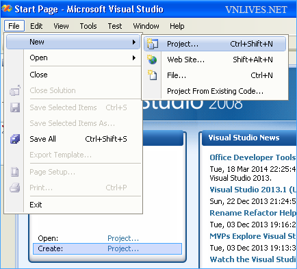The image size is (297, 269).
Task: Open Watch the Visual Studi news headline
Action: (253, 259)
